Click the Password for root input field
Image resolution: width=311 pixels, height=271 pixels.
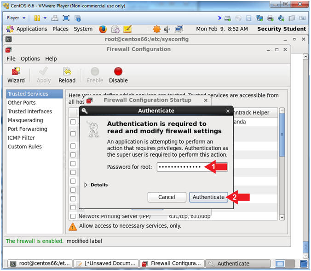192,167
